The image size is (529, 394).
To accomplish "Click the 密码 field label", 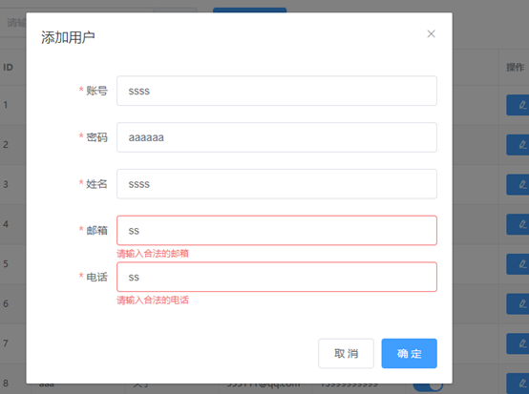I will pyautogui.click(x=96, y=137).
